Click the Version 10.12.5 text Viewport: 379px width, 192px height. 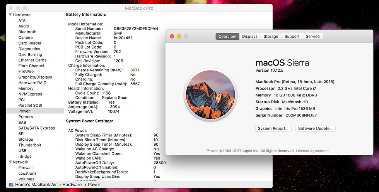(x=269, y=70)
